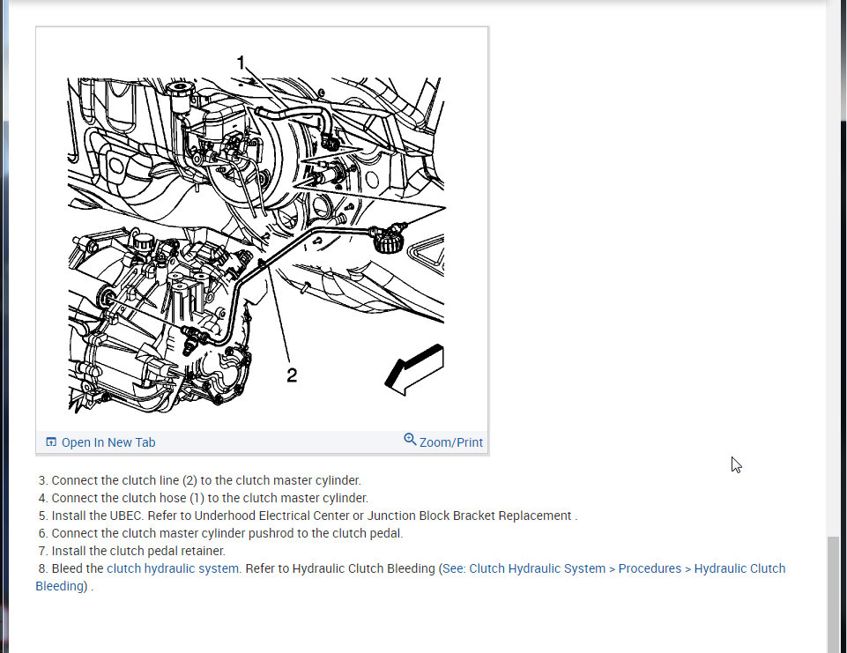Screen dimensions: 847x653
Task: Open the diagram via Open In New Tab text
Action: click(x=108, y=442)
